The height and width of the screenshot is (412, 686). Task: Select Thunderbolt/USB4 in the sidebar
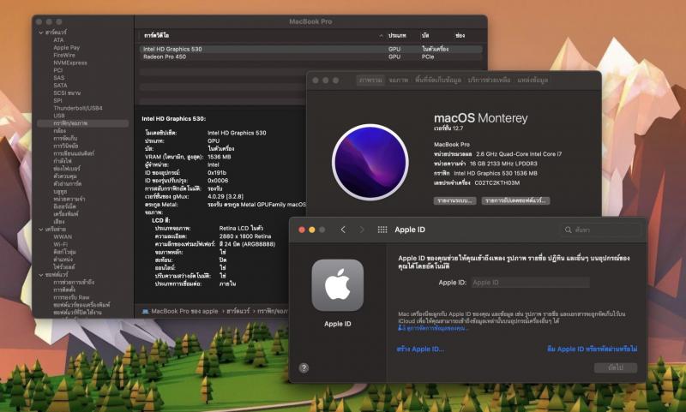(78, 108)
